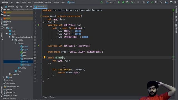
Task: Expand the test folder in tree
Action: [x=4, y=77]
